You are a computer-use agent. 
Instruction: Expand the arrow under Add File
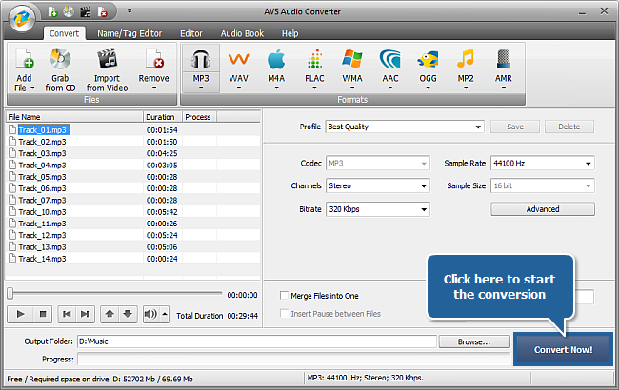coord(32,88)
